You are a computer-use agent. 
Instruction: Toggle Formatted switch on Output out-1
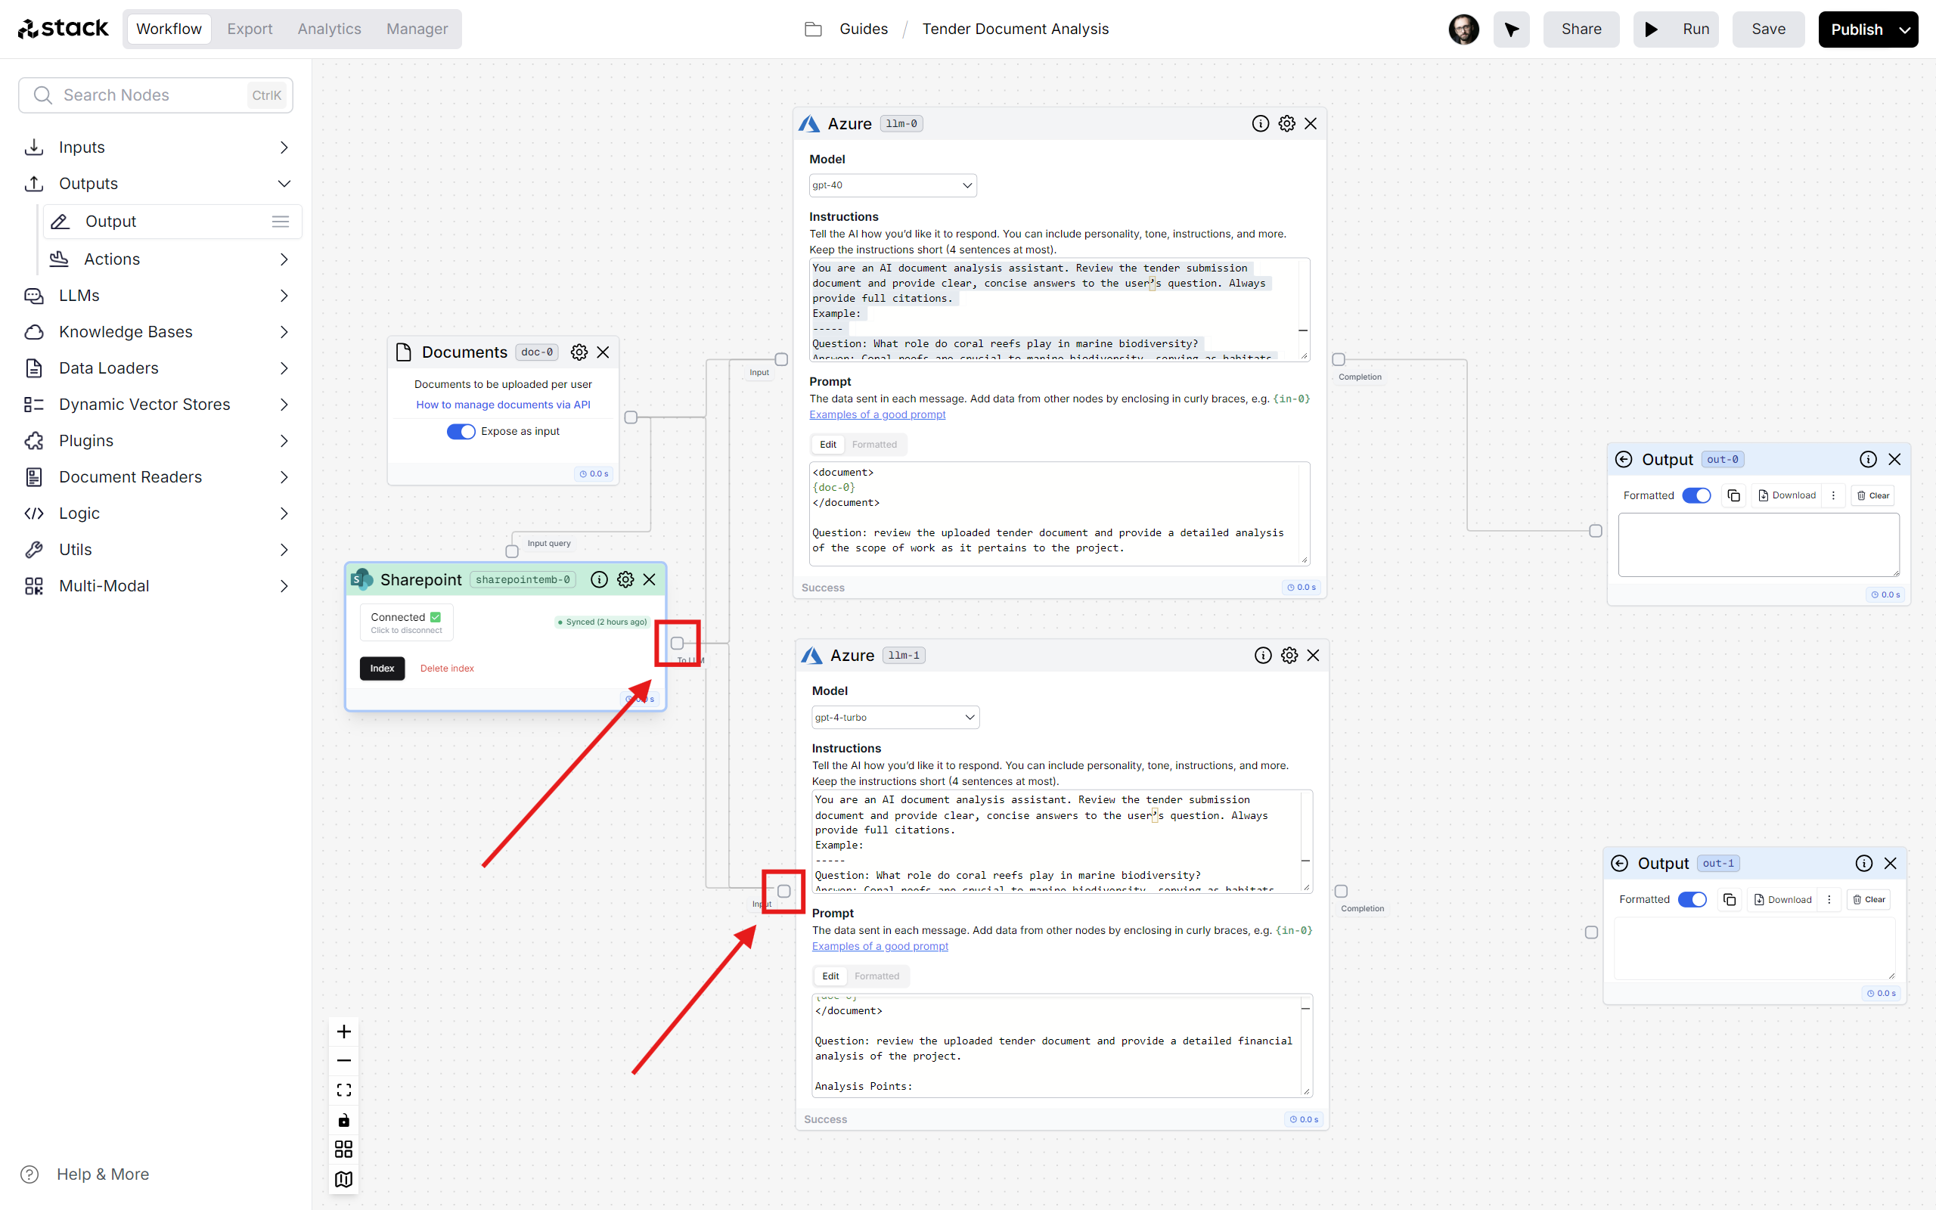[1693, 899]
